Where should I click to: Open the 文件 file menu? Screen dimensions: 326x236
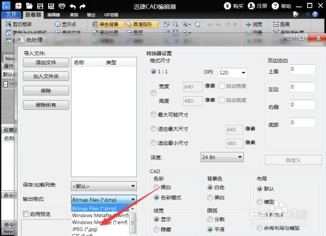click(11, 14)
